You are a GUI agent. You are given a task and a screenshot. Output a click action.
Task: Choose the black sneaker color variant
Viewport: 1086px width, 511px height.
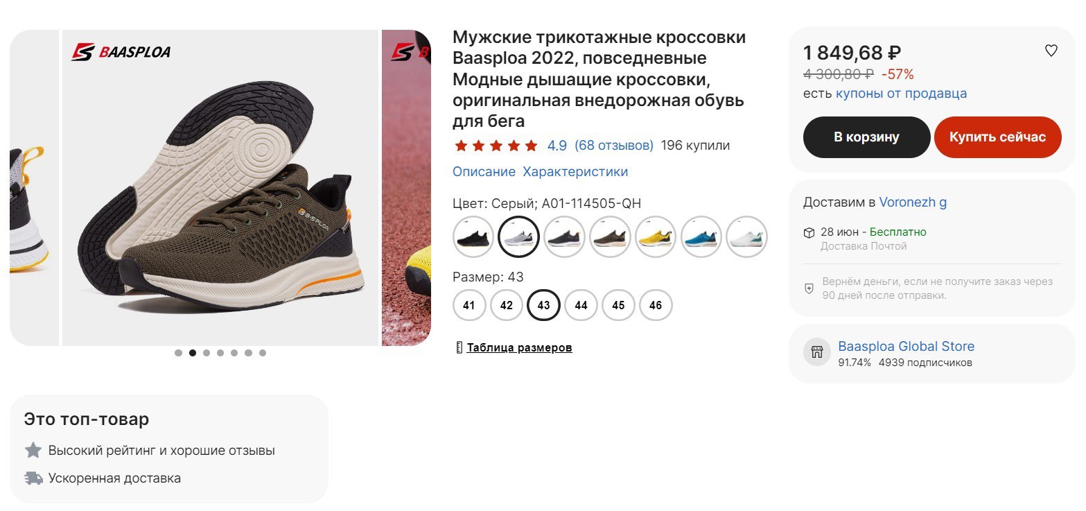point(473,237)
